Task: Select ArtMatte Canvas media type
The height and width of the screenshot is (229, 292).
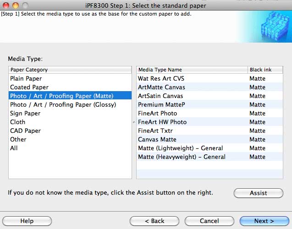Action: coord(209,87)
